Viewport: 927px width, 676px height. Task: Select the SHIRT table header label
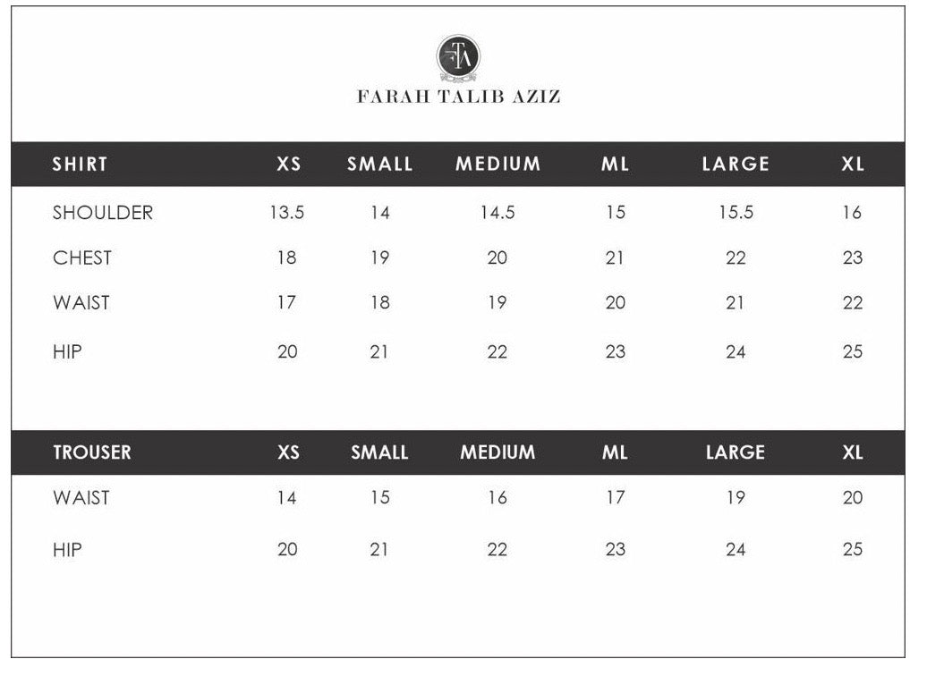(80, 165)
